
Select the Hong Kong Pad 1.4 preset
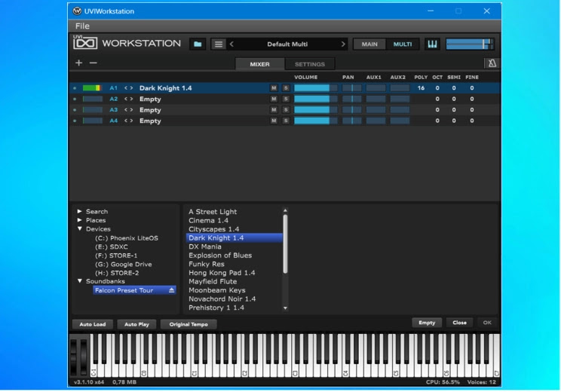(x=222, y=273)
